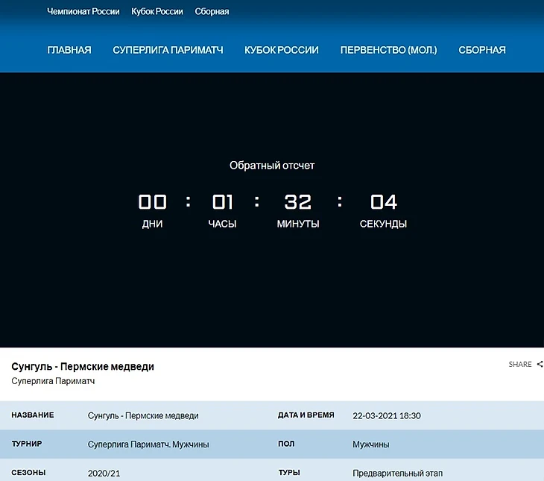The width and height of the screenshot is (544, 481).
Task: Open the Чемпионат России top link
Action: (83, 11)
